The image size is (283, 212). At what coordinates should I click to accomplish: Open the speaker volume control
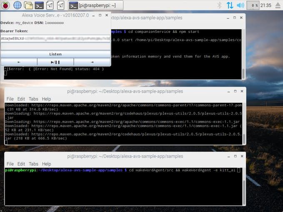coord(240,5)
